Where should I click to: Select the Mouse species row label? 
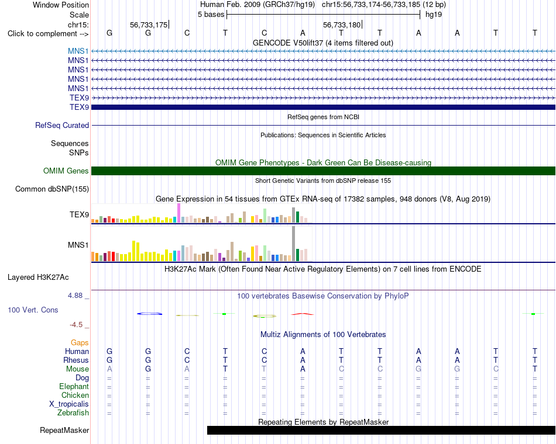[77, 369]
